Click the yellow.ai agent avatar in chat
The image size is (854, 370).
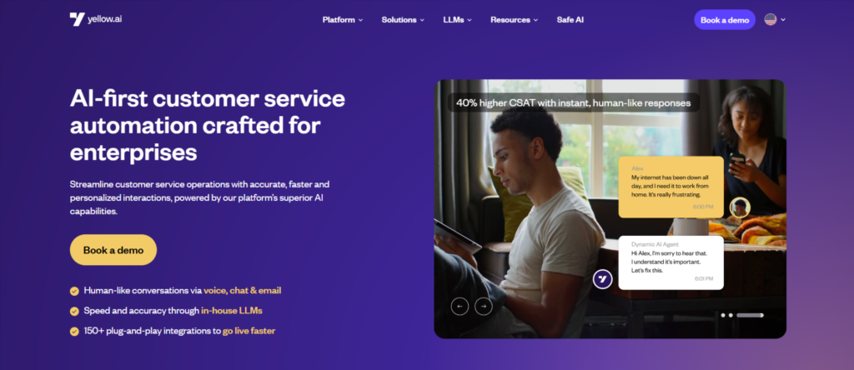click(x=602, y=279)
